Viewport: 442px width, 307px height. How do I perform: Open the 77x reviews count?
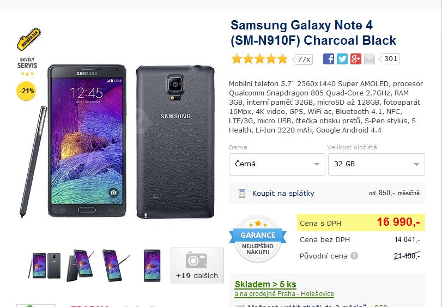pos(304,59)
